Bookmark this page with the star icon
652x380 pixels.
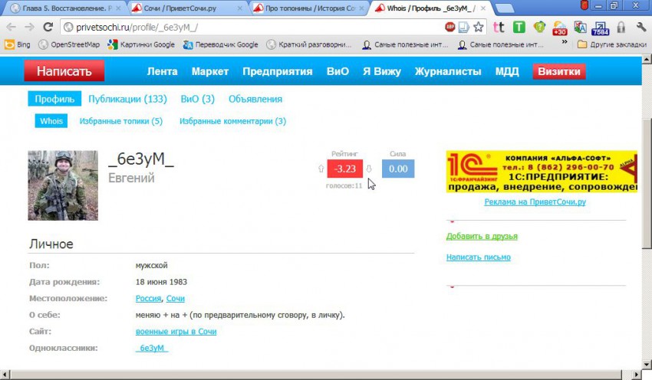pyautogui.click(x=479, y=27)
